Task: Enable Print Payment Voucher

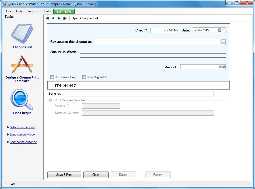Action: point(50,100)
